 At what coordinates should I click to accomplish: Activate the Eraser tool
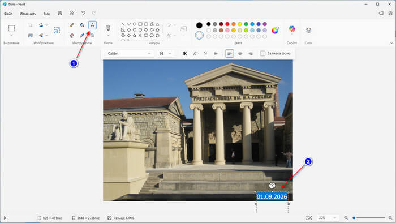[72, 35]
